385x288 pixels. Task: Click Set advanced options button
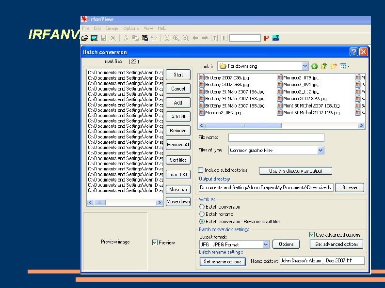click(337, 244)
